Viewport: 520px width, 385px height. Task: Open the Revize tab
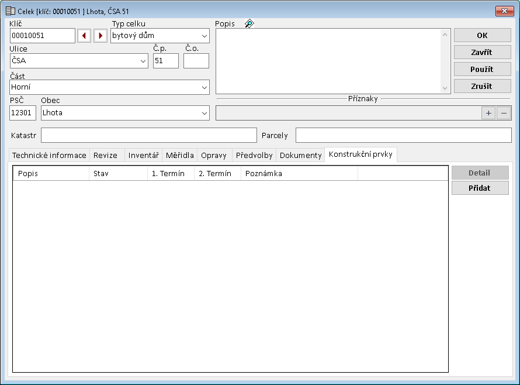106,155
